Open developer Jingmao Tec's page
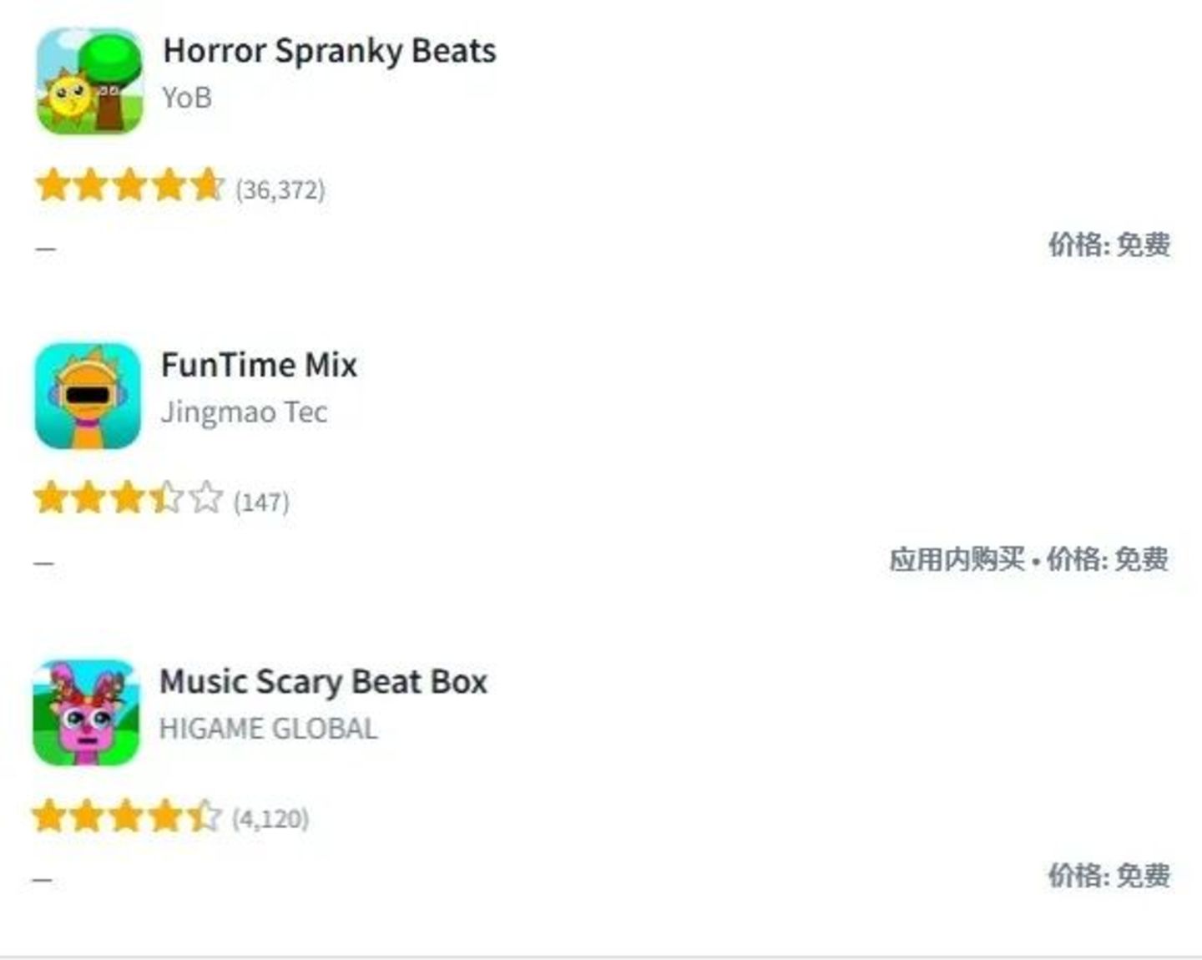1202x960 pixels. (x=244, y=412)
